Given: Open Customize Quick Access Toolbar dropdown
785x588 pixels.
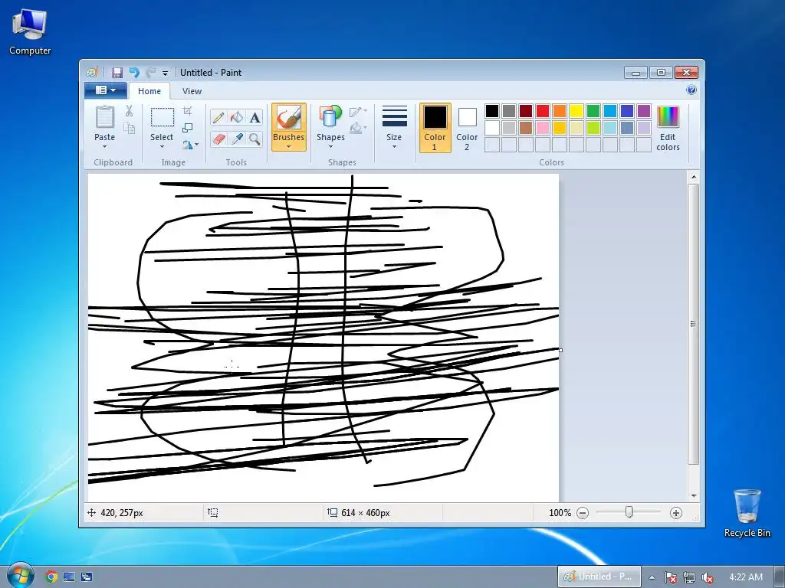Looking at the screenshot, I should click(x=166, y=73).
